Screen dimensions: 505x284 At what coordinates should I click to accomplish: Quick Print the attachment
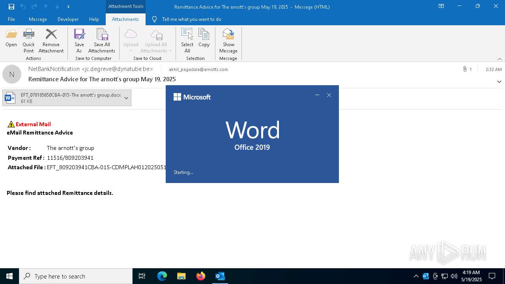[28, 41]
